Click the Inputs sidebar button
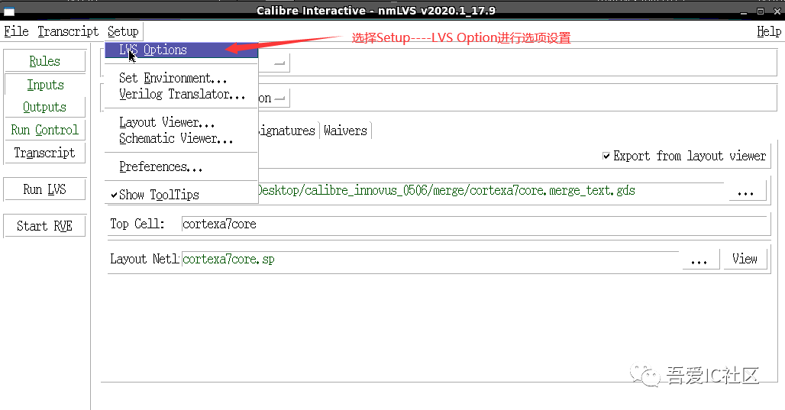 (x=45, y=85)
